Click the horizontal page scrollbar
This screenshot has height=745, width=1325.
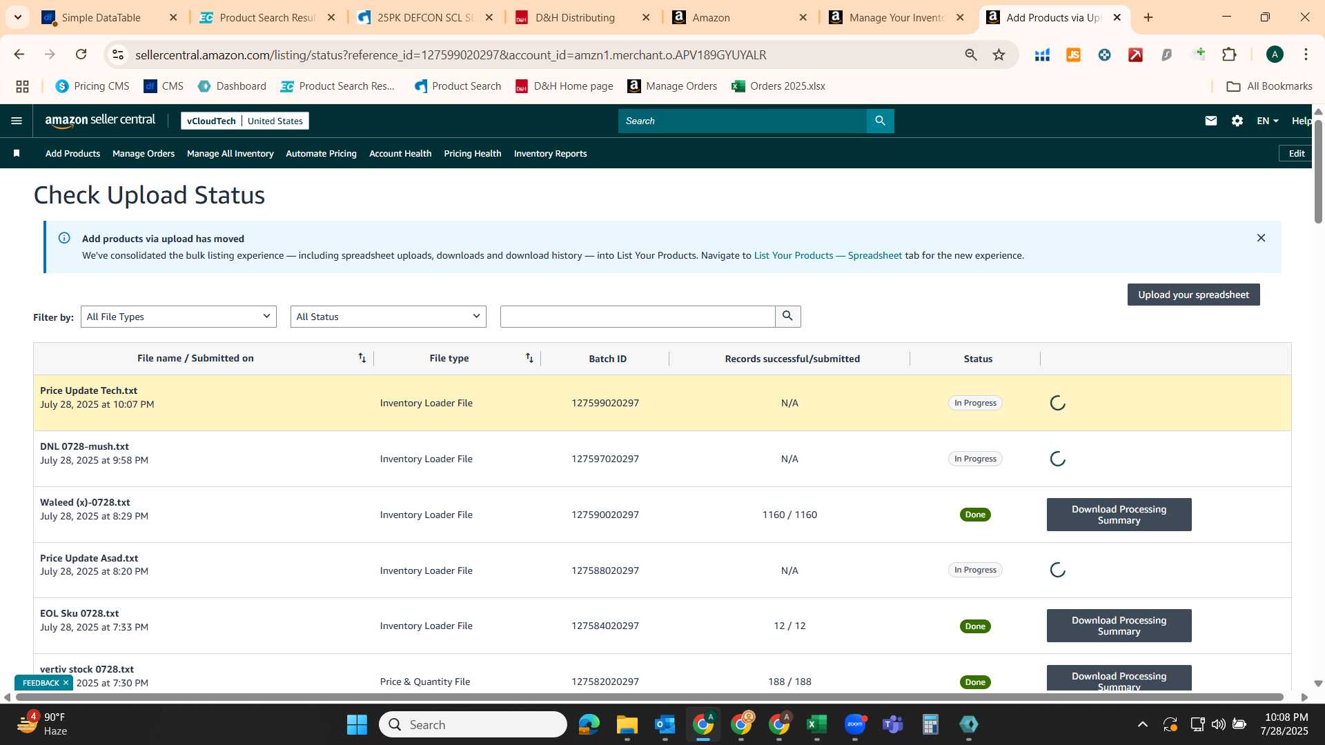pos(649,697)
